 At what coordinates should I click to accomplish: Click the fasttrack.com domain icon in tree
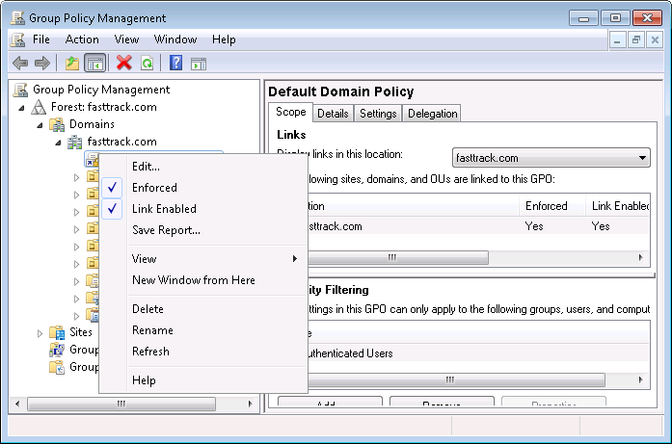click(74, 142)
